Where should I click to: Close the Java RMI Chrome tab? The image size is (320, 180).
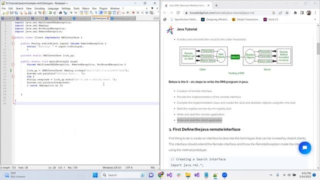pyautogui.click(x=208, y=5)
